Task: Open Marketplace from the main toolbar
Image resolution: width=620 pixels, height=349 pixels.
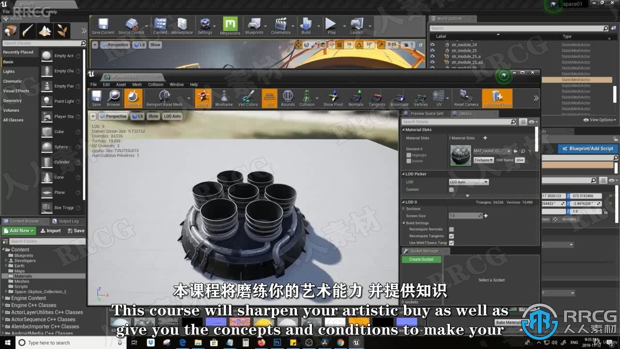Action: coord(182,26)
